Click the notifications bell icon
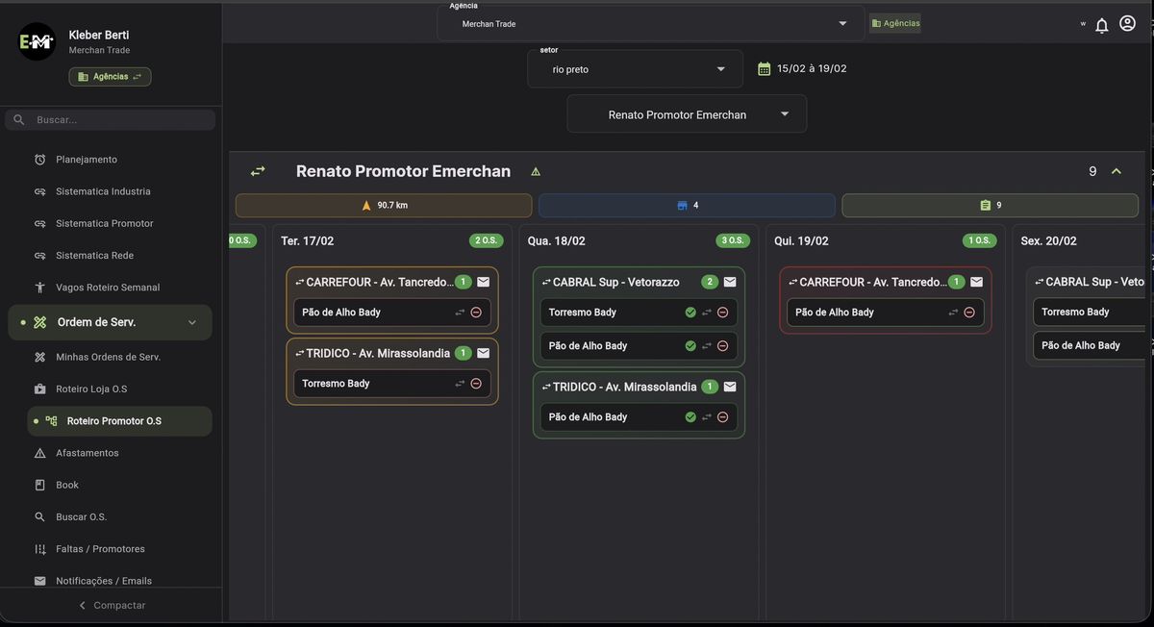The height and width of the screenshot is (627, 1154). click(1101, 25)
